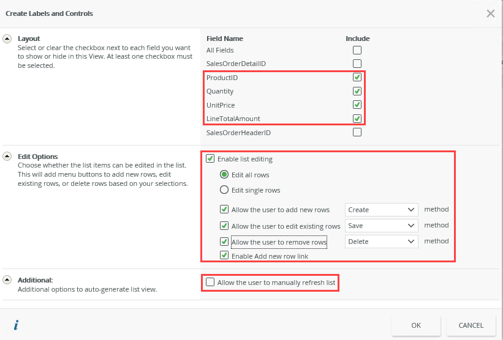The image size is (503, 340).
Task: Enable manually refresh list option
Action: [x=210, y=283]
